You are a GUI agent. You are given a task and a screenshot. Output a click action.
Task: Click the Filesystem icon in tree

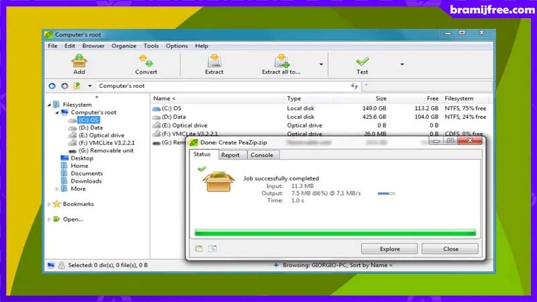56,105
